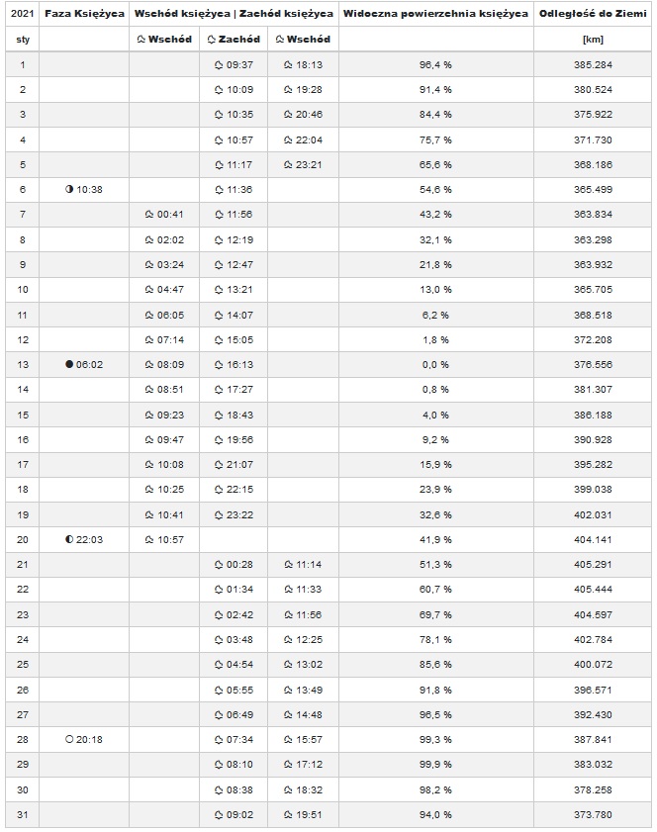The width and height of the screenshot is (657, 832).
Task: Click the moonset time 23:22
Action: pyautogui.click(x=239, y=514)
